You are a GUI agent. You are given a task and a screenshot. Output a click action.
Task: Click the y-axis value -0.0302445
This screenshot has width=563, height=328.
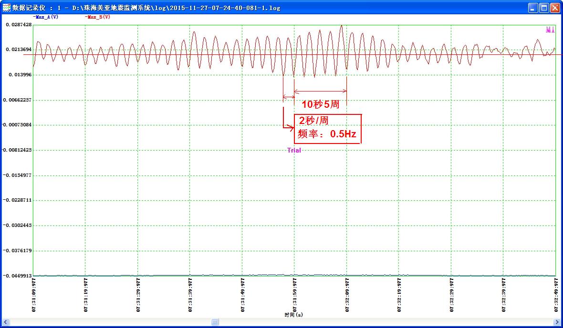click(x=17, y=225)
